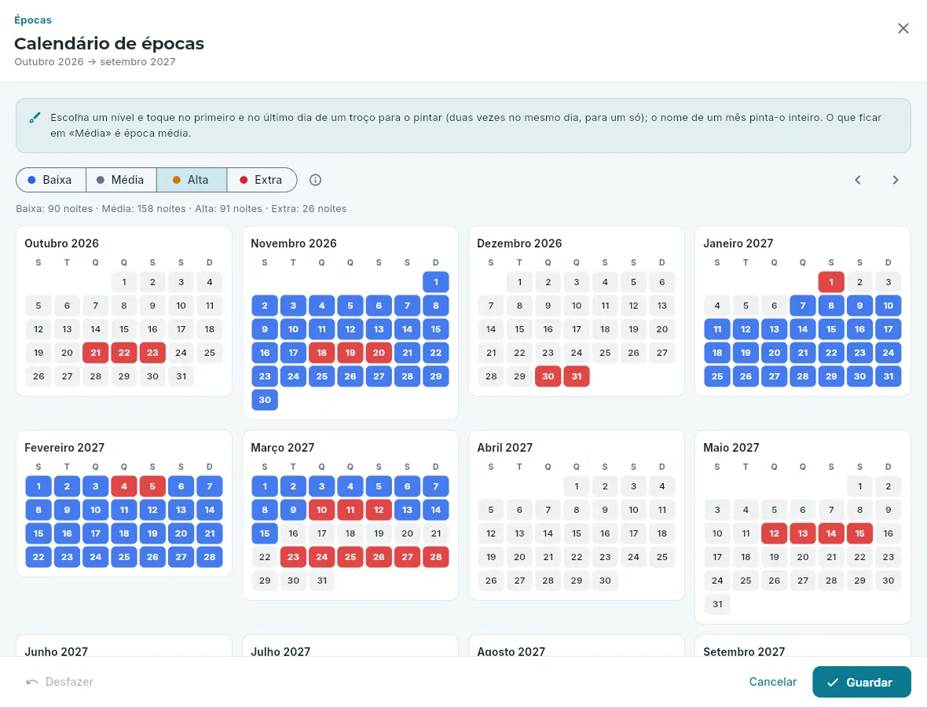Click the Novembro 2026 month title

pos(294,243)
